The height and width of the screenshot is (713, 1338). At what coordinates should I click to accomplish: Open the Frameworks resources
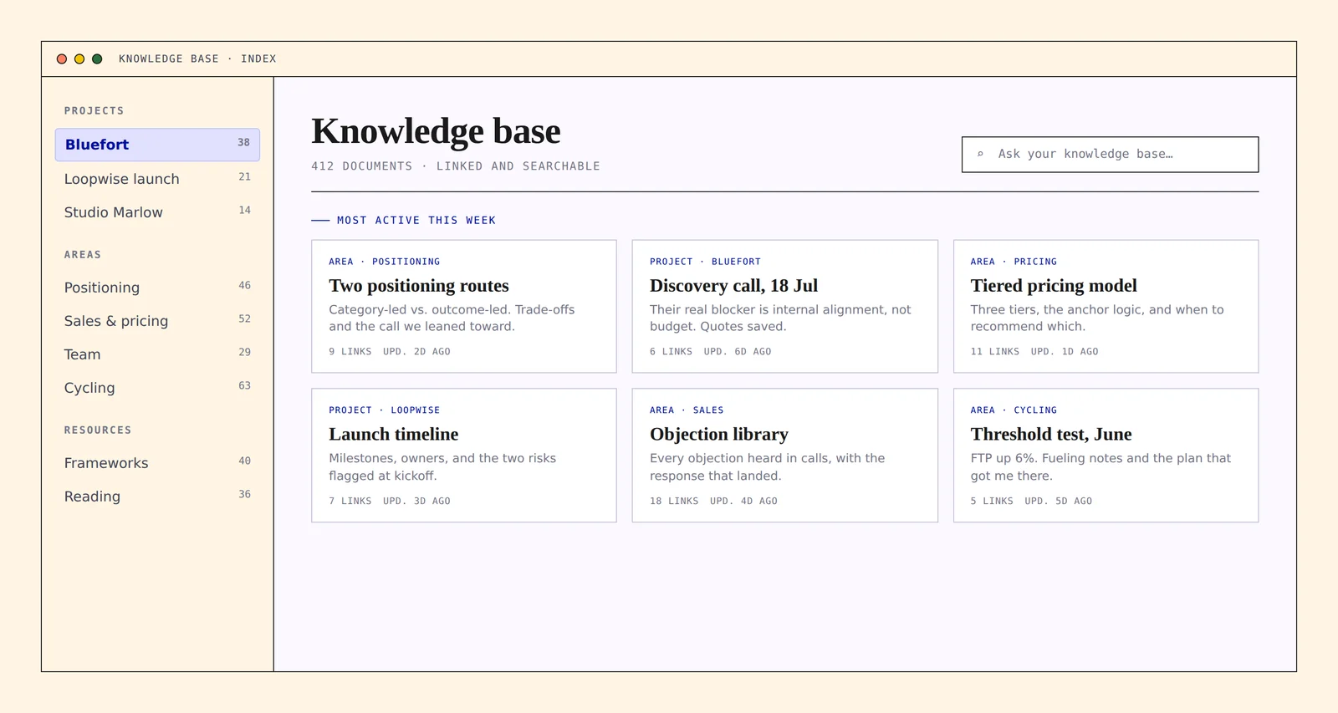tap(157, 463)
